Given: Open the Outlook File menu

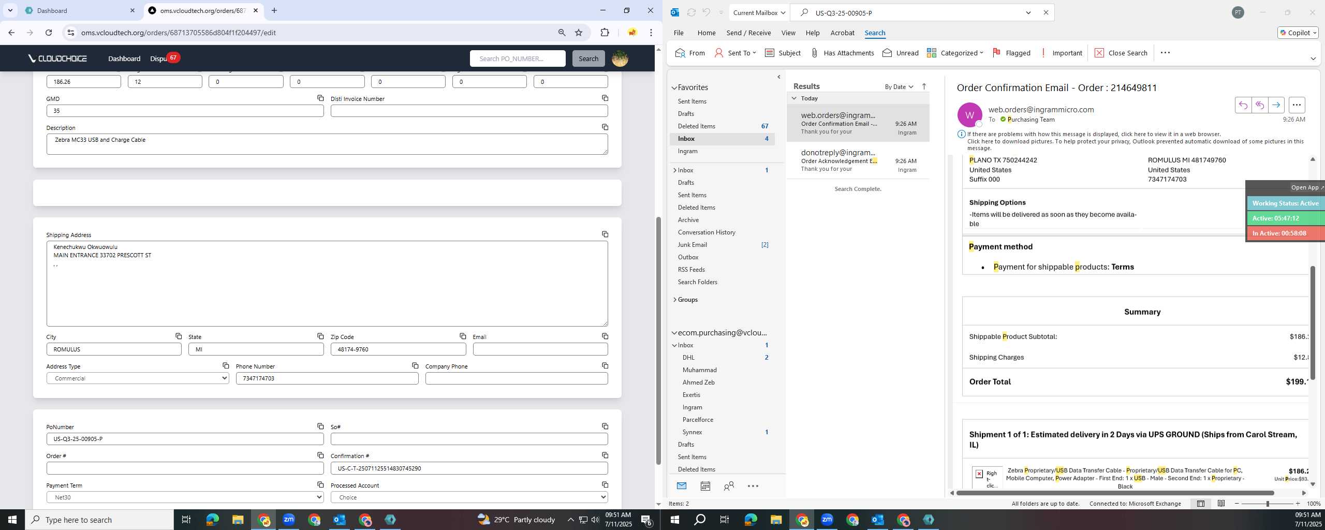Looking at the screenshot, I should pos(678,33).
